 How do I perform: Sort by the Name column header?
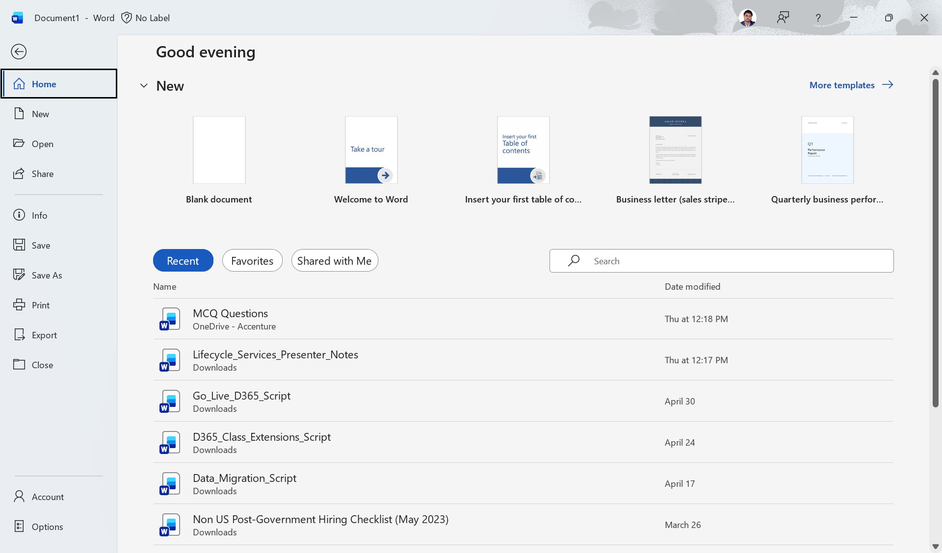click(164, 286)
